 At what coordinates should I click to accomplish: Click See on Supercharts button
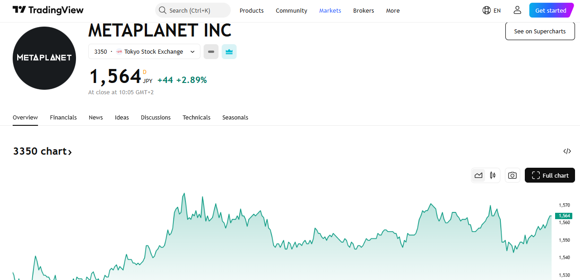point(540,32)
